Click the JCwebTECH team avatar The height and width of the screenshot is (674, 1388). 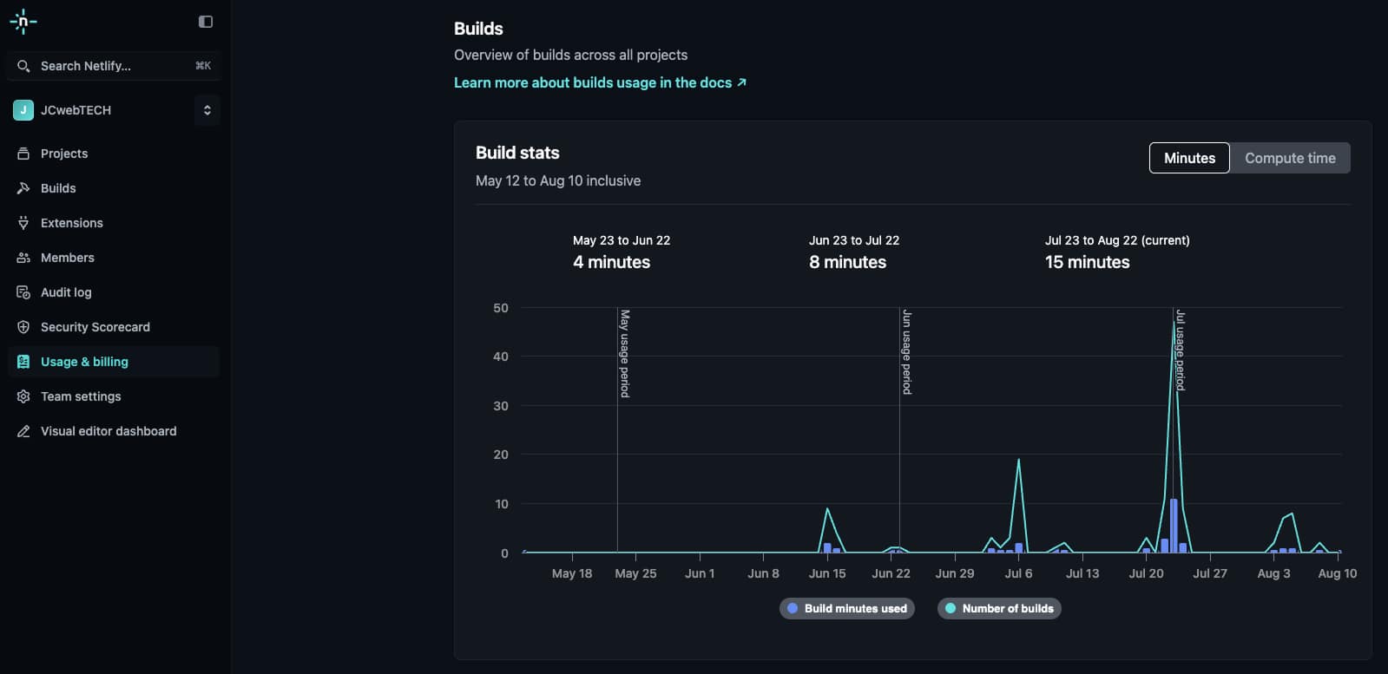click(23, 110)
